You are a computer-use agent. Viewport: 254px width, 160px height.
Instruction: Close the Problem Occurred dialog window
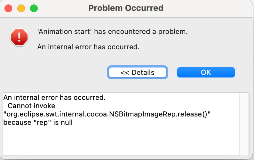click(9, 8)
